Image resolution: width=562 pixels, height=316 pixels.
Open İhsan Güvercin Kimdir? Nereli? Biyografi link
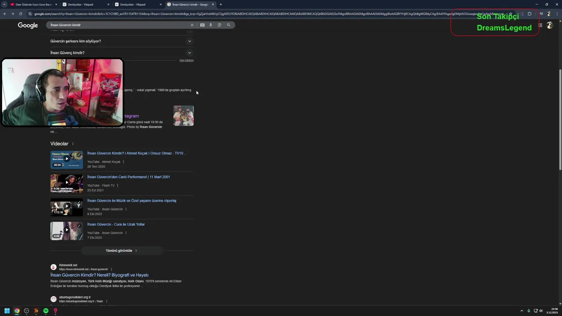click(x=99, y=275)
